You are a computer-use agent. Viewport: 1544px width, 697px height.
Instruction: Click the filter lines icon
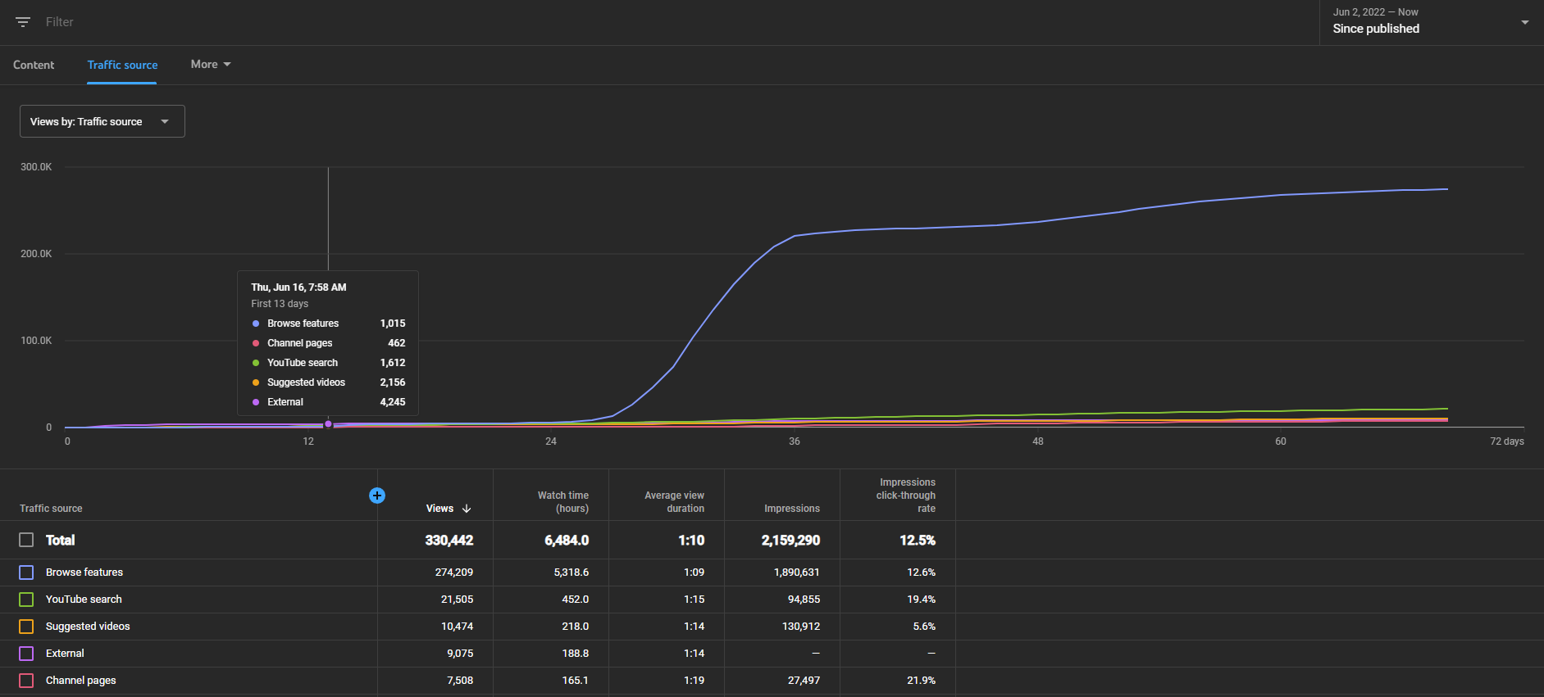(x=23, y=22)
